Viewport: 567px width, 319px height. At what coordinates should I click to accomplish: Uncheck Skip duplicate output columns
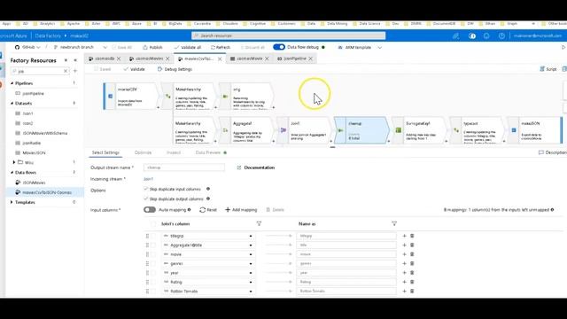(145, 198)
